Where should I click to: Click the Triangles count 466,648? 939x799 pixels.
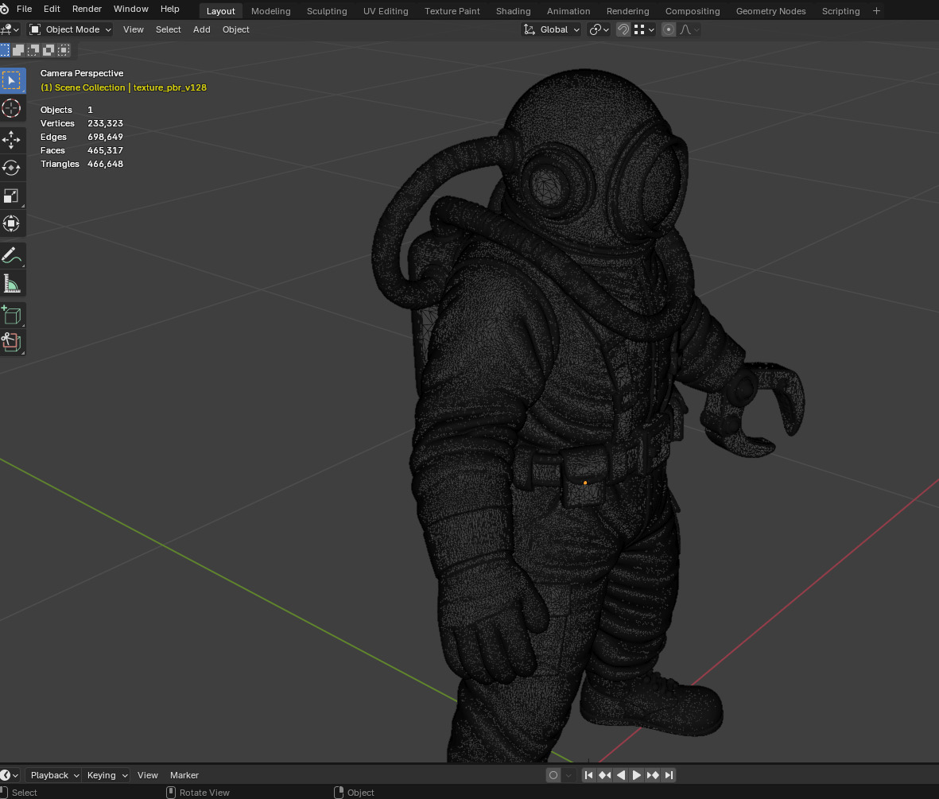[106, 164]
